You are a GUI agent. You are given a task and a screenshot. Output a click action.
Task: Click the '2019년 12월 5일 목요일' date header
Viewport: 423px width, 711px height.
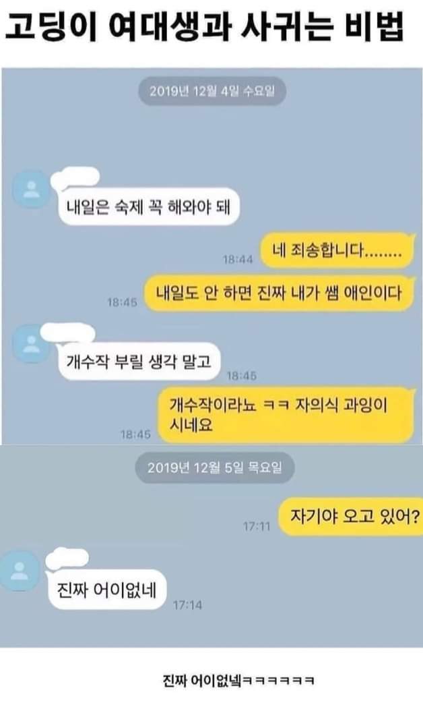[x=215, y=467]
